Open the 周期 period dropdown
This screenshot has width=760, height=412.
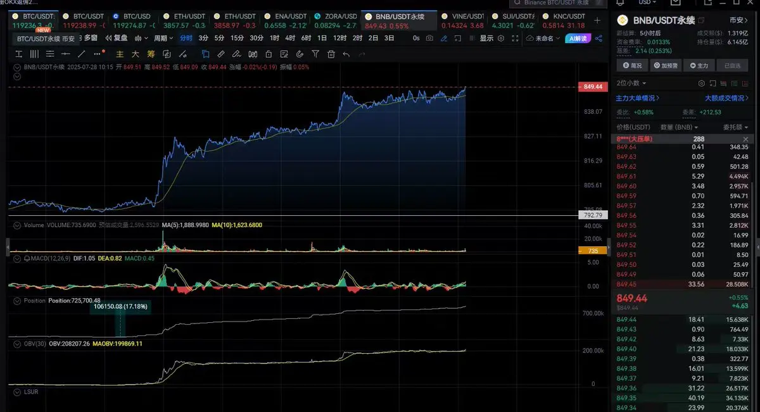(x=163, y=38)
